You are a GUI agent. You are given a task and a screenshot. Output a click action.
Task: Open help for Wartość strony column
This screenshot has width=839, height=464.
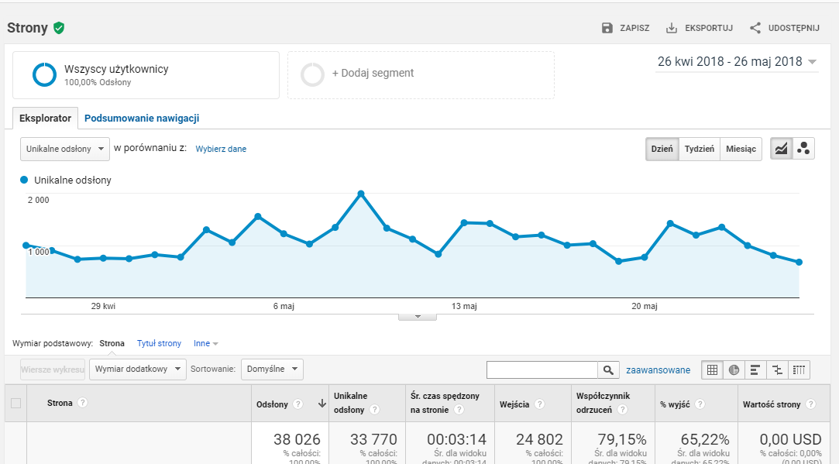[x=810, y=404]
